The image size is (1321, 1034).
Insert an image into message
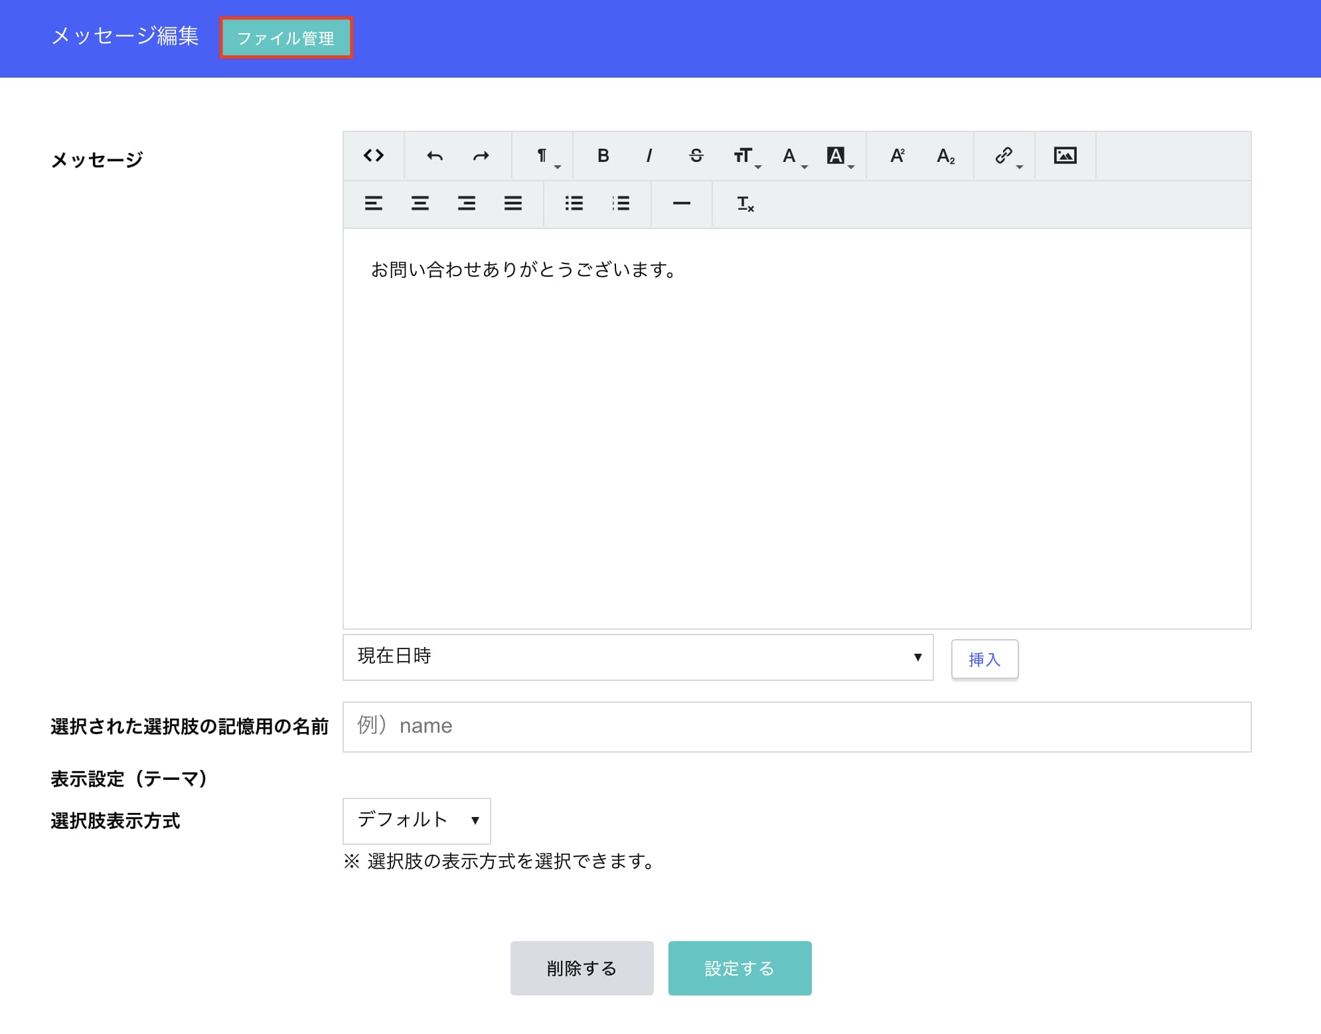(1065, 156)
